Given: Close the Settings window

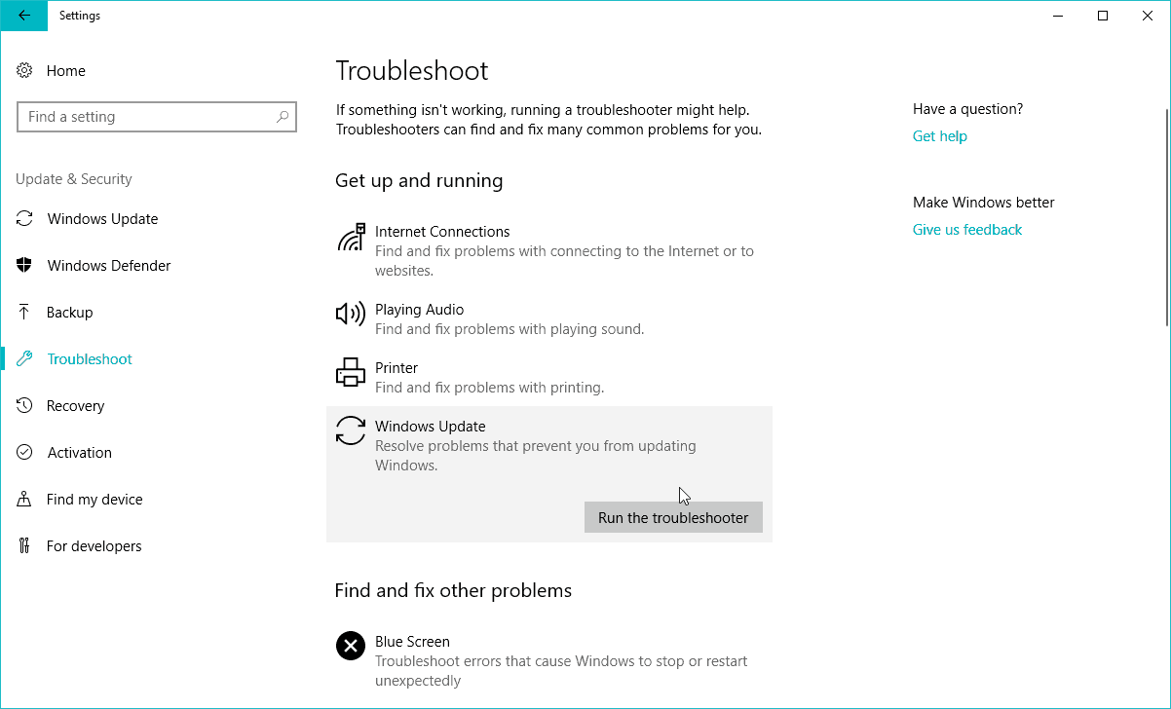Looking at the screenshot, I should [x=1148, y=16].
